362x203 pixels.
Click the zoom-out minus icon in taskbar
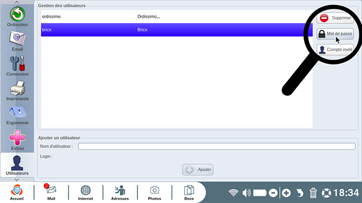pos(273,193)
